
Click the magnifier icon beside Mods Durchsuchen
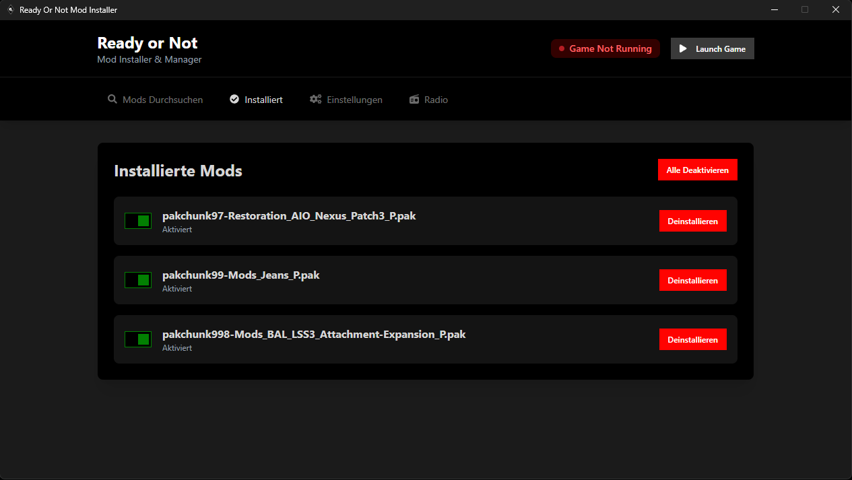click(112, 99)
